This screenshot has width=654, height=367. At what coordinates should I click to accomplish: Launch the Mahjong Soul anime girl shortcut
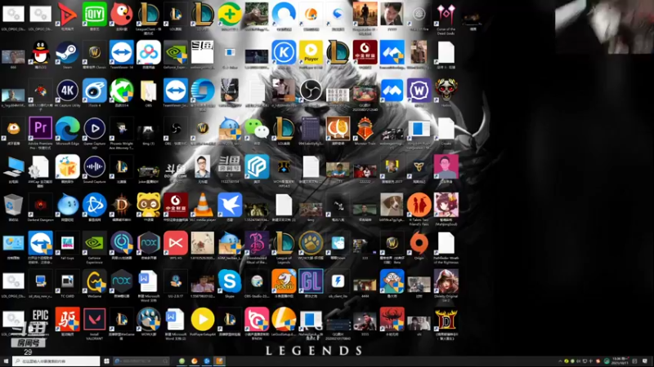point(446,205)
